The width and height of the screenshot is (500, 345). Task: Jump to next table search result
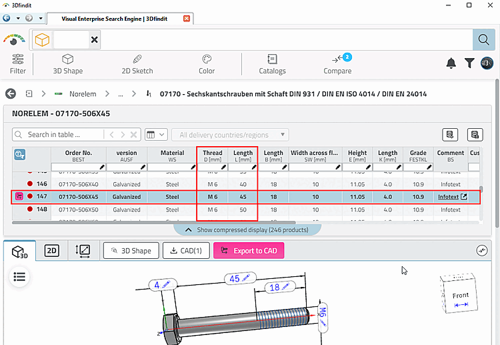pyautogui.click(x=123, y=135)
